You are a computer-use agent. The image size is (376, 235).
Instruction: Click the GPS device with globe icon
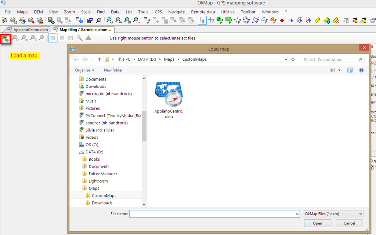point(364,20)
